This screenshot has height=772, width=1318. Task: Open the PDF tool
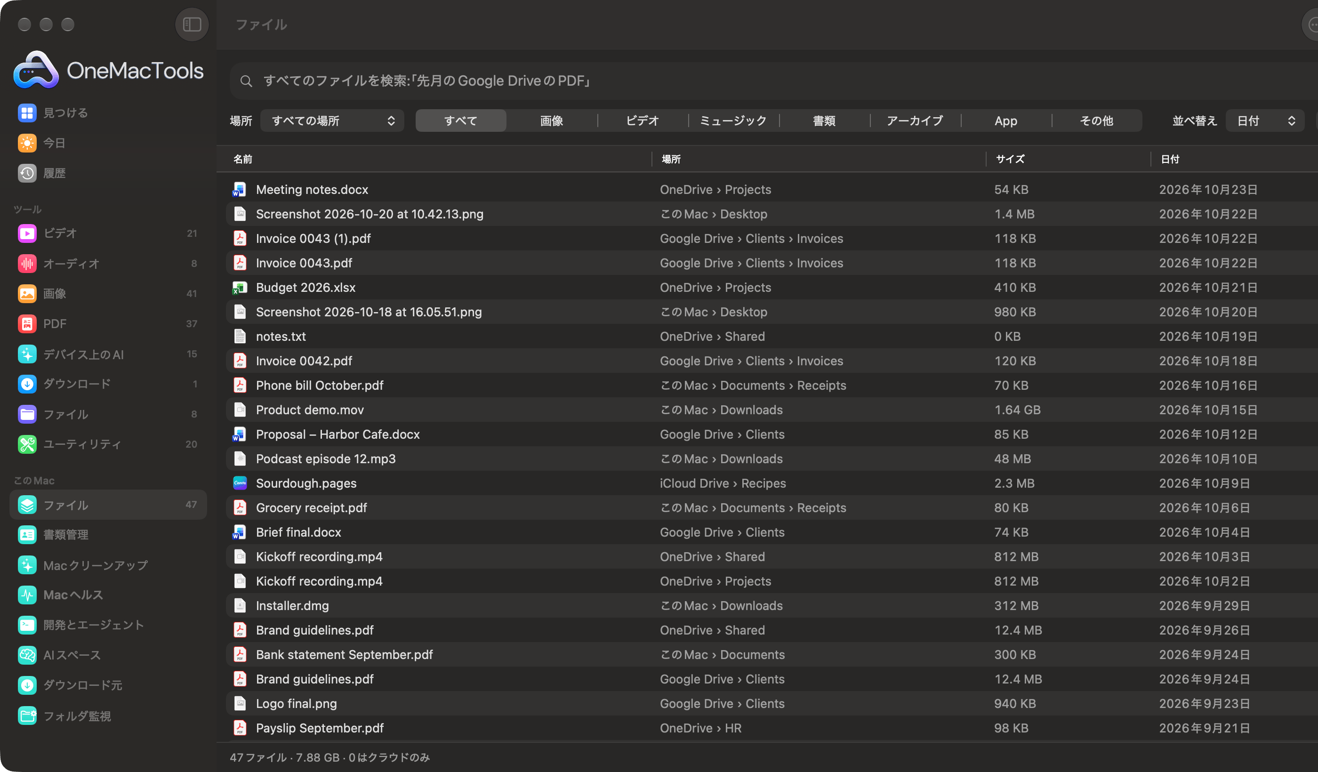tap(108, 324)
